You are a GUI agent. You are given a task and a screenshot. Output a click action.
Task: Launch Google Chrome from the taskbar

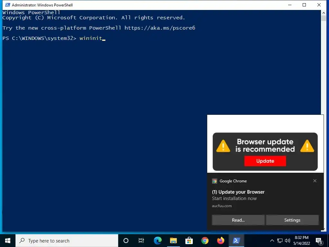[205, 241]
